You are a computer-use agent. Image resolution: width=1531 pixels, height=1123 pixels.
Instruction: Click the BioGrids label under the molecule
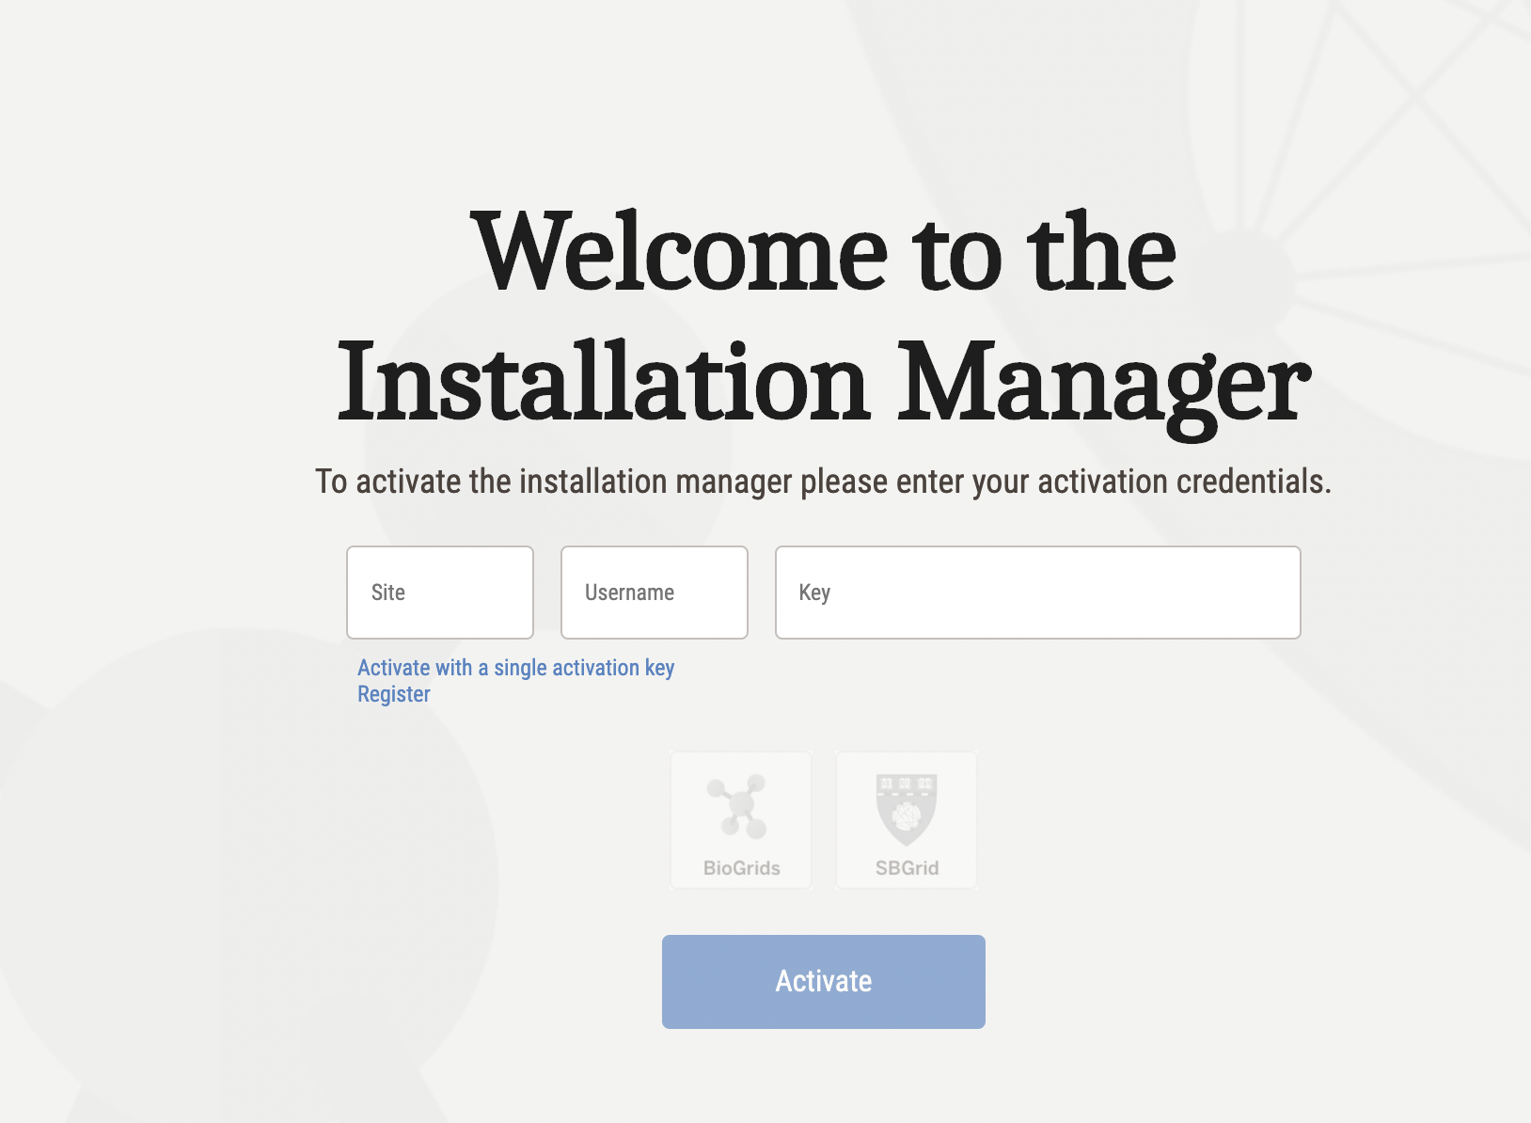[741, 868]
